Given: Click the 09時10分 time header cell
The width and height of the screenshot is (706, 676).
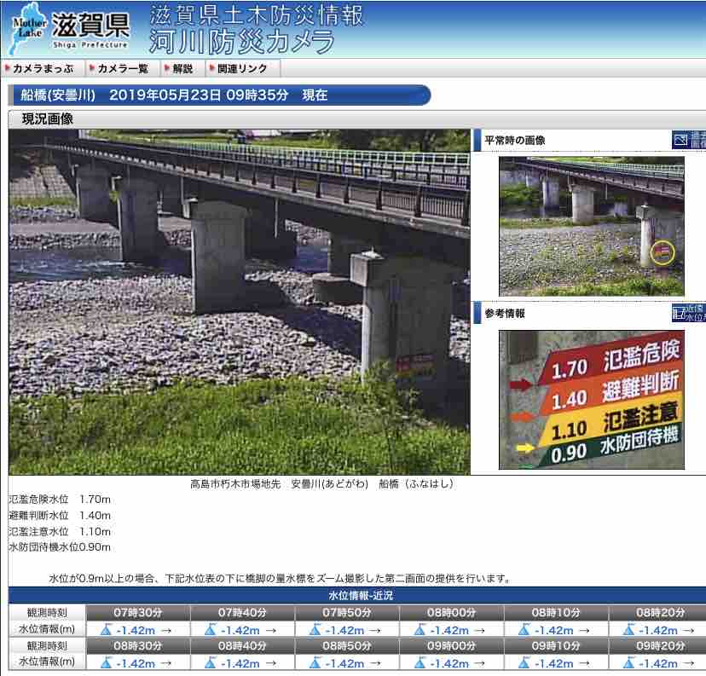Looking at the screenshot, I should click(x=556, y=646).
